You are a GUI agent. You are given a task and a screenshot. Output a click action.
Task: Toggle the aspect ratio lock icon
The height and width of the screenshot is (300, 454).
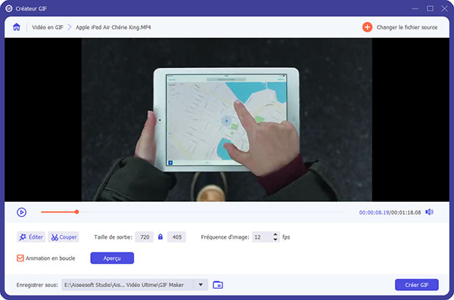(x=160, y=237)
